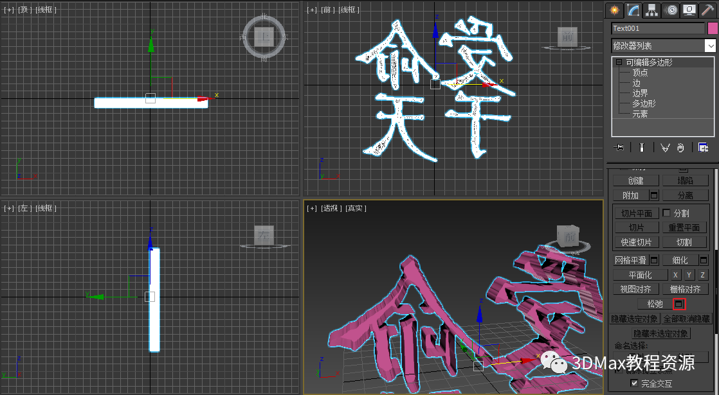Click the 栅格对齐 button
Viewport: 719px width, 395px height.
(685, 289)
